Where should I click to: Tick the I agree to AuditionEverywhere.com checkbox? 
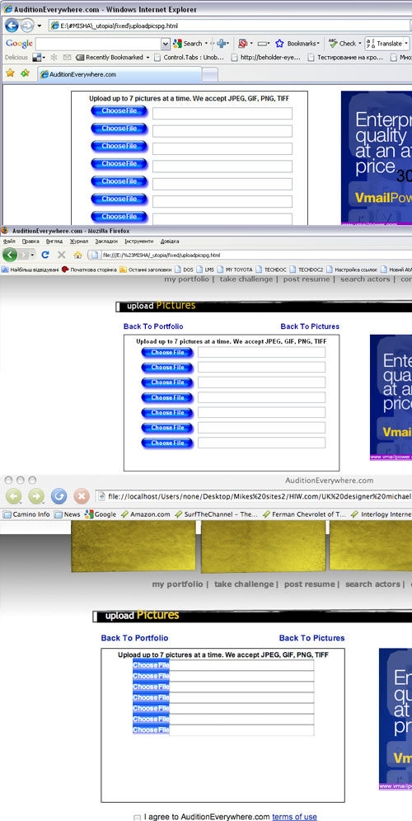tap(137, 818)
